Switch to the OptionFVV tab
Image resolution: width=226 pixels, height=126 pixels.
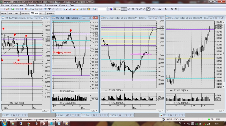50,13
